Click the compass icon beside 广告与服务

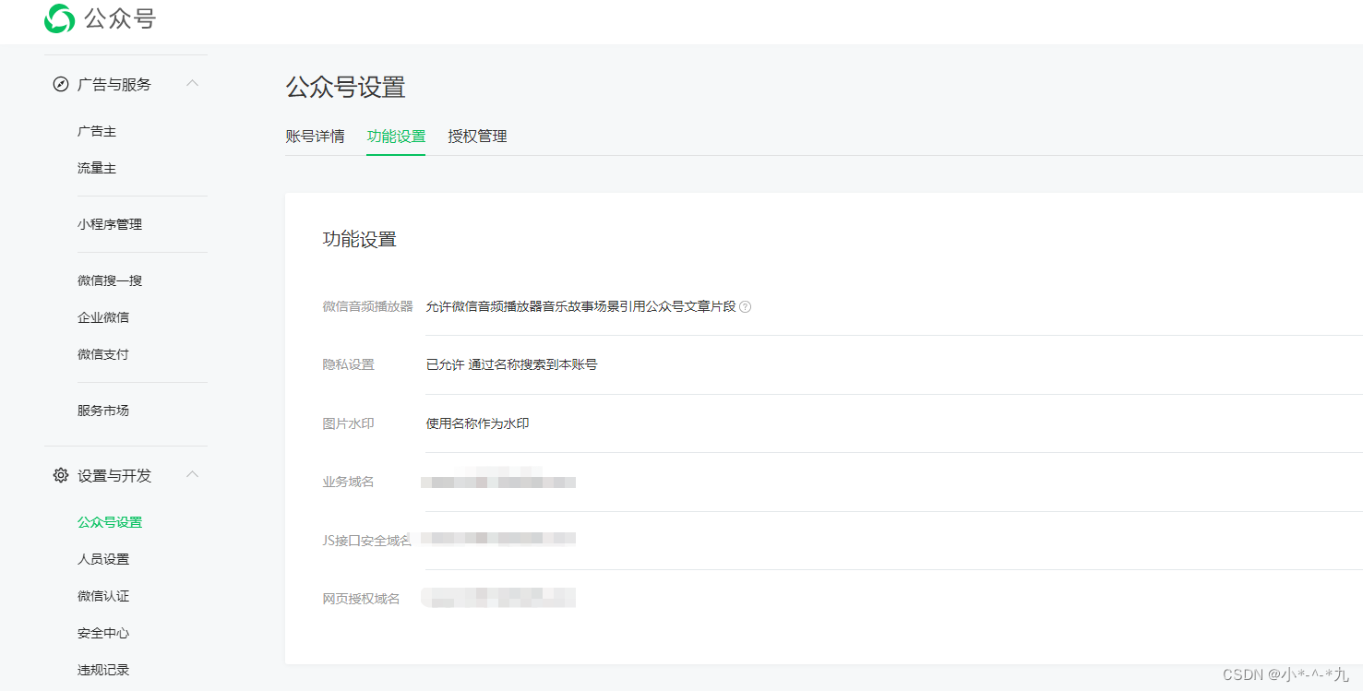(61, 84)
